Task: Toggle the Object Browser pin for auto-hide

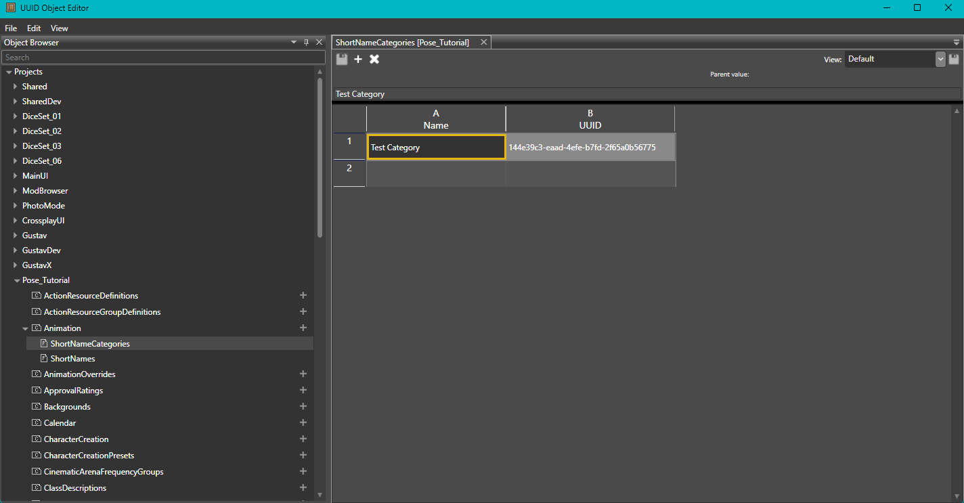Action: 307,41
